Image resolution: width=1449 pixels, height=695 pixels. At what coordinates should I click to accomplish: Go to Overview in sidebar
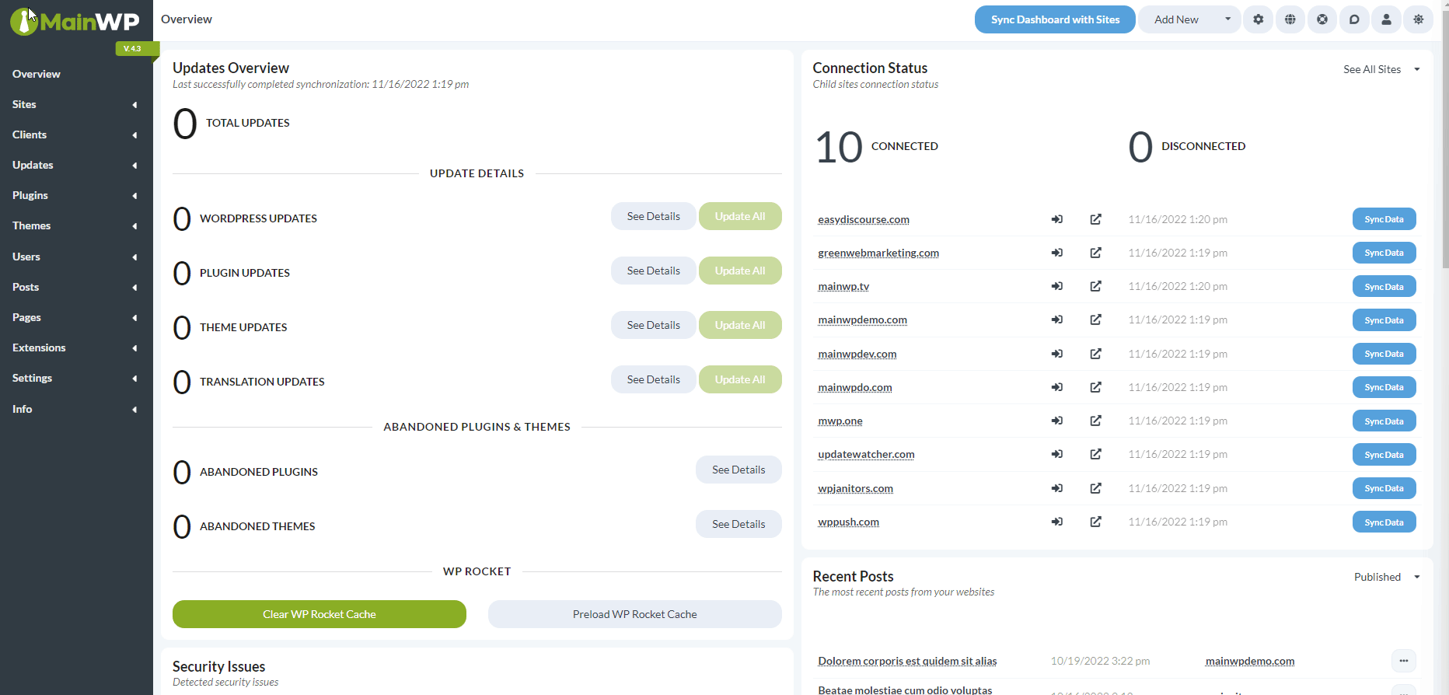[x=37, y=74]
